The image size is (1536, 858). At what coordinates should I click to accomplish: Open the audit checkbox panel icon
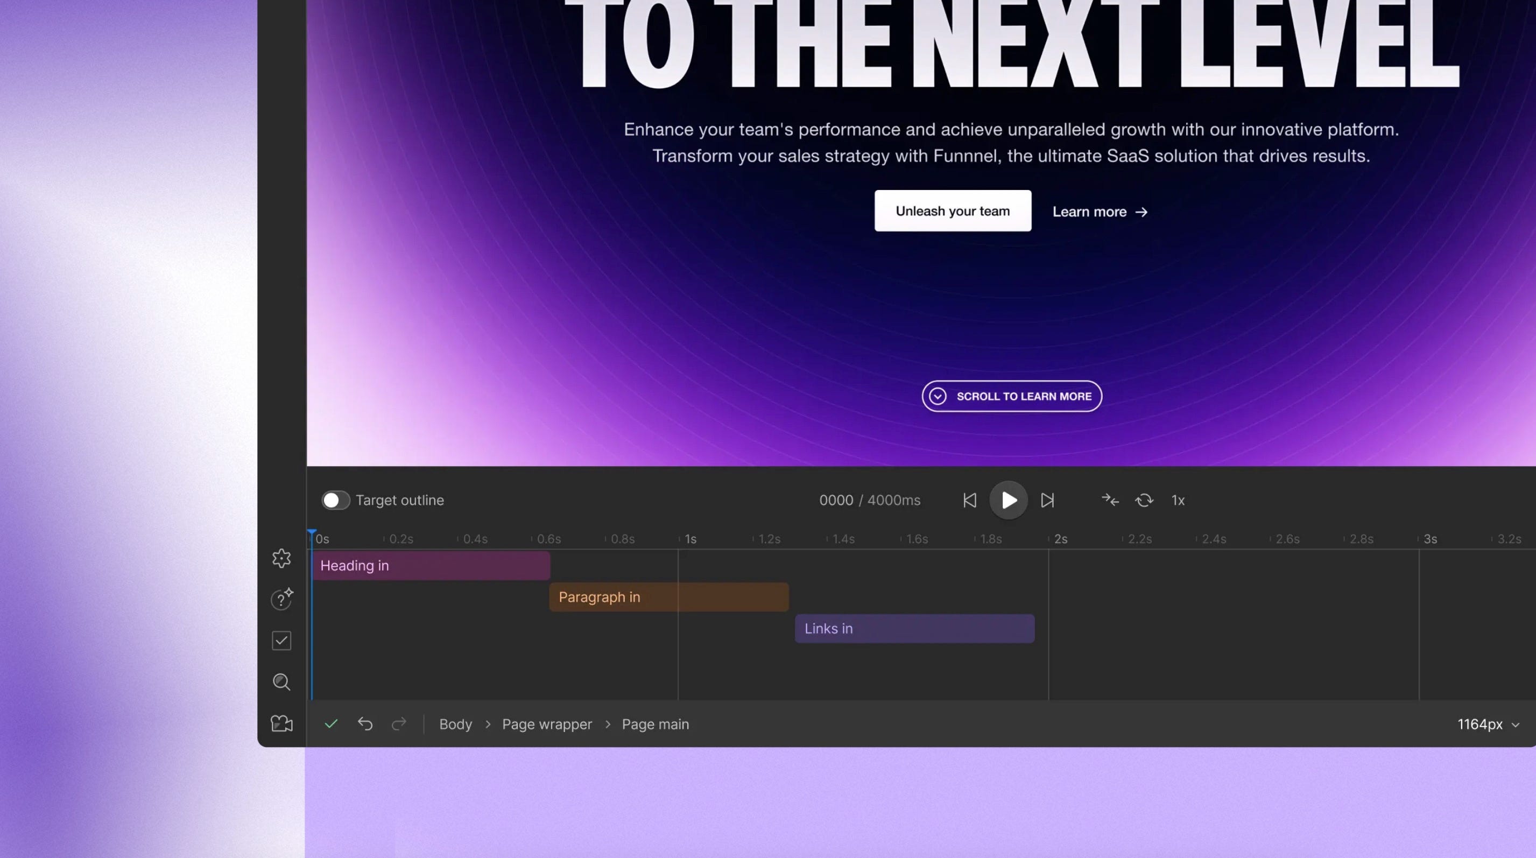pos(281,641)
